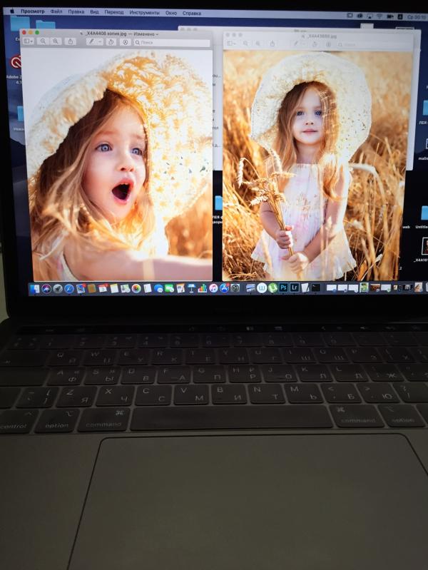428x570 pixels.
Task: Open the Переход menu
Action: [x=114, y=12]
